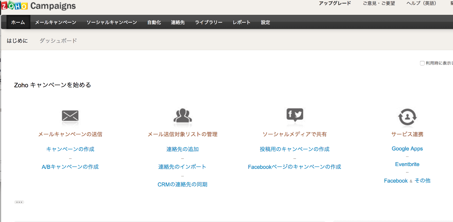Open the レポート menu
The image size is (453, 222).
(242, 22)
